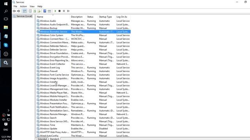Stop the service with the black square icon

pos(60,11)
